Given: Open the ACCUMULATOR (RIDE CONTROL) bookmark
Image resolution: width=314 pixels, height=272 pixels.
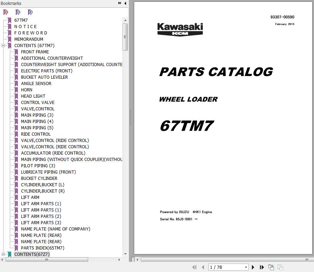Looking at the screenshot, I should pos(53,153).
